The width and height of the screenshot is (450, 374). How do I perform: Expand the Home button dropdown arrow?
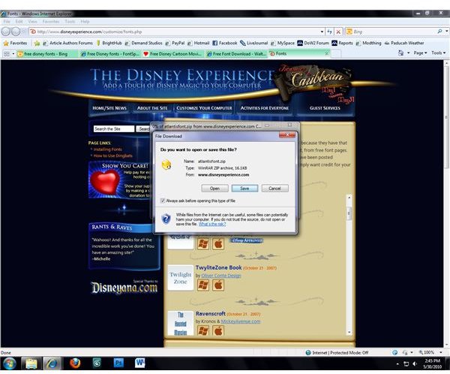409,53
